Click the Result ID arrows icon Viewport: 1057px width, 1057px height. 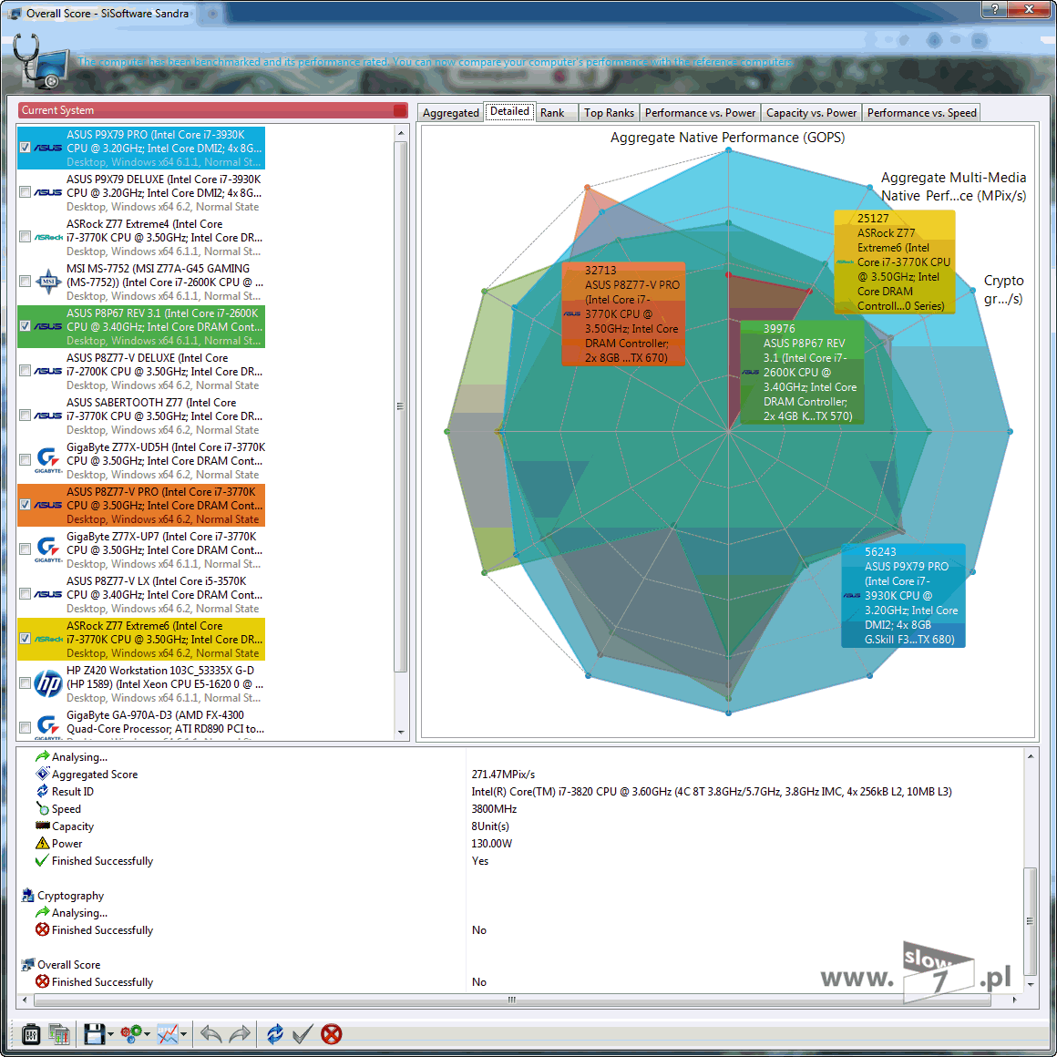click(43, 791)
